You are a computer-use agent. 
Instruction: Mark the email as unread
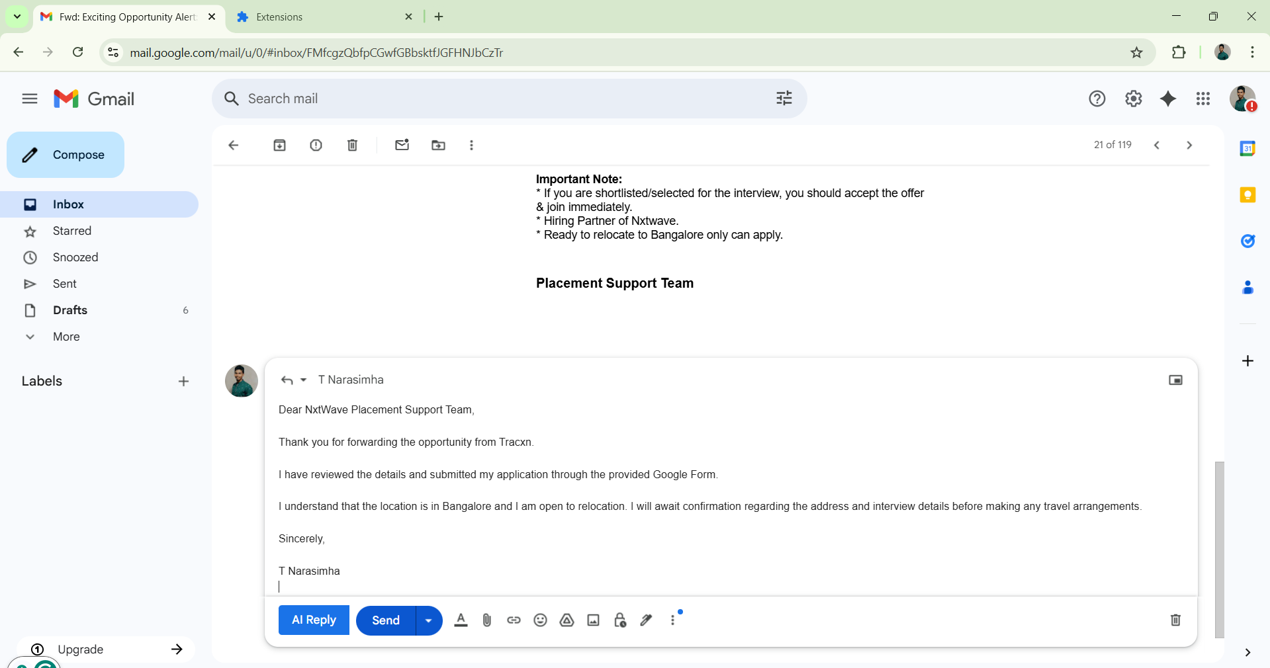402,145
